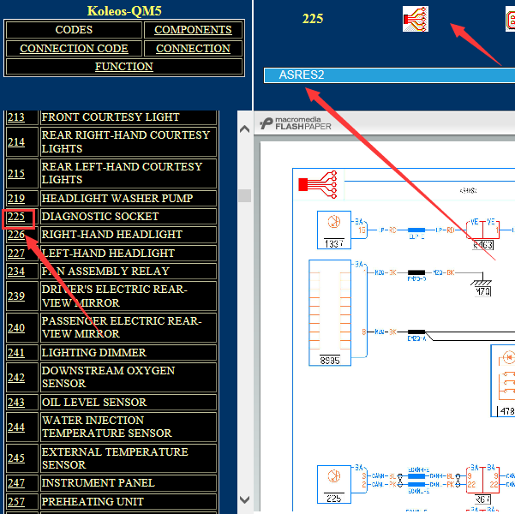
Task: Click the OIL LEVEL SENSOR description text
Action: (94, 403)
